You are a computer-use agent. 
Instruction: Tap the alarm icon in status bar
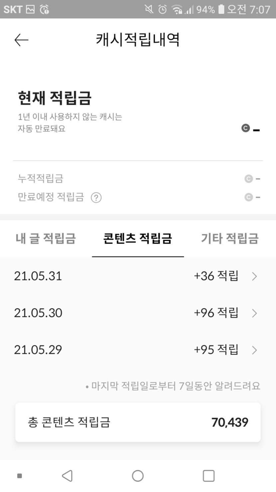click(162, 9)
